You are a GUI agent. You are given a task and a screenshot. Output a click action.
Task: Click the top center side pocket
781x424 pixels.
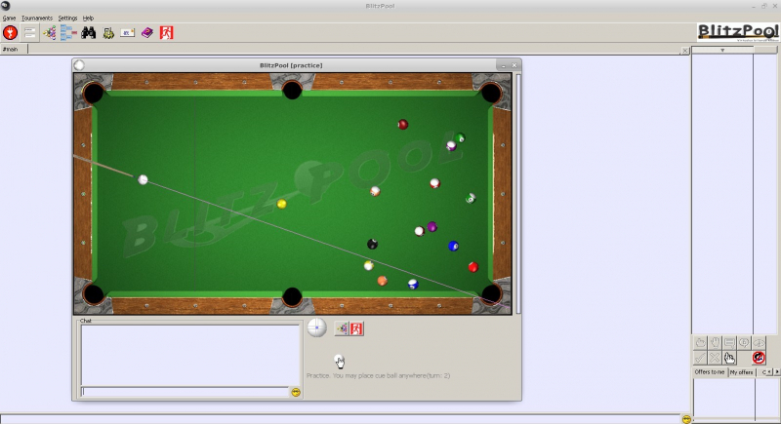[292, 90]
